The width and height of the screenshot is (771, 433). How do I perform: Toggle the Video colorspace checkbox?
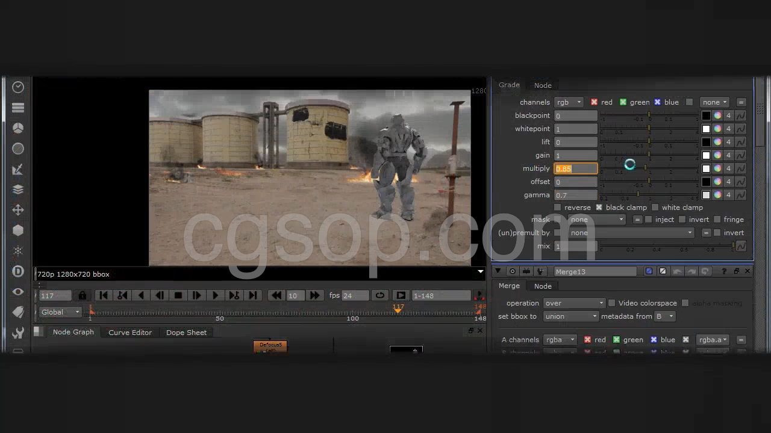click(612, 303)
